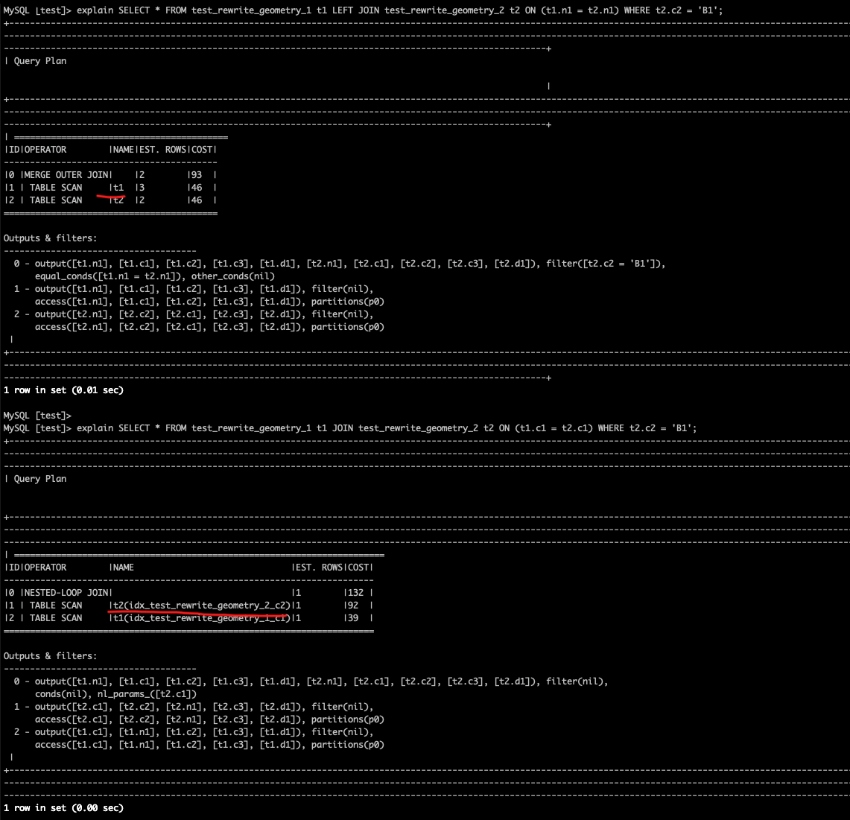
Task: Click nl_params_([t2.c1]) text
Action: [147, 693]
